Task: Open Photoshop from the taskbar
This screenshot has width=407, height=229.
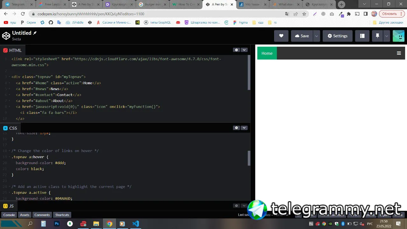Action: 57,224
